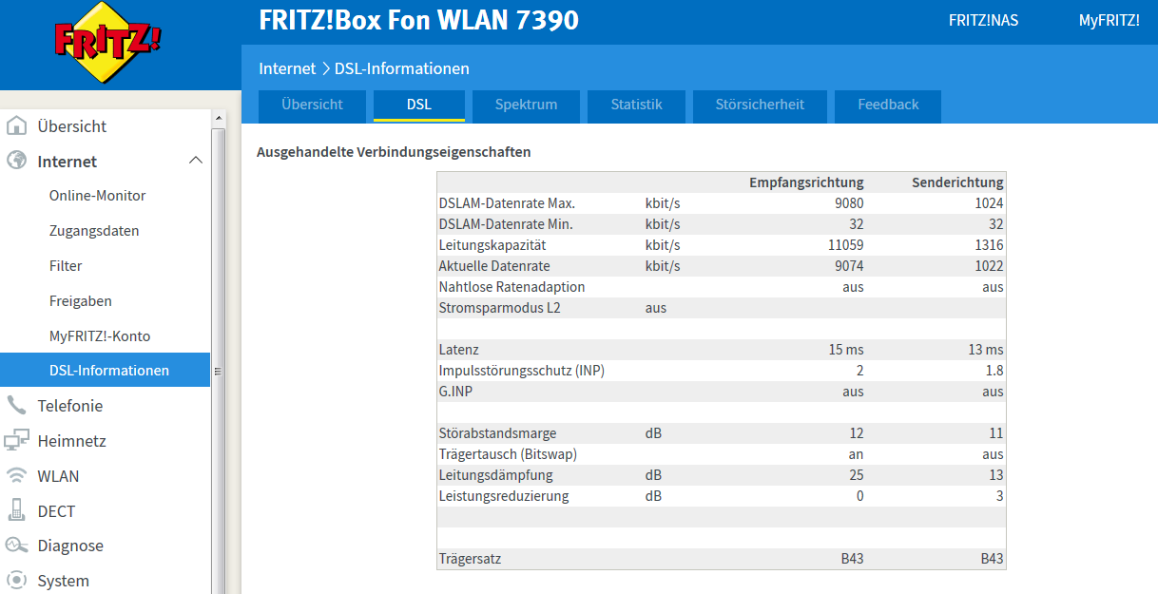The image size is (1158, 594).
Task: Collapse the Internet menu chevron
Action: [196, 161]
